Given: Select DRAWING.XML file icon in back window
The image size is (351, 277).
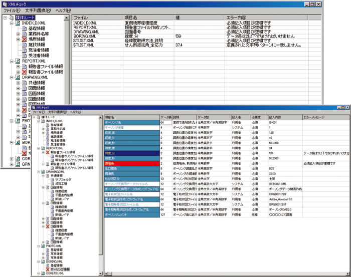Looking at the screenshot, I should (18, 78).
